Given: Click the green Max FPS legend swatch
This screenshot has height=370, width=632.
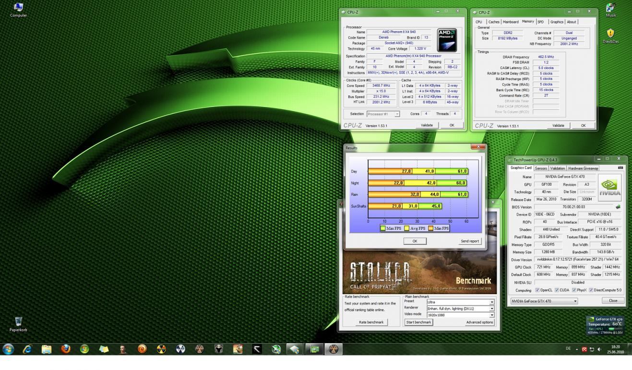Looking at the screenshot, I should (383, 228).
